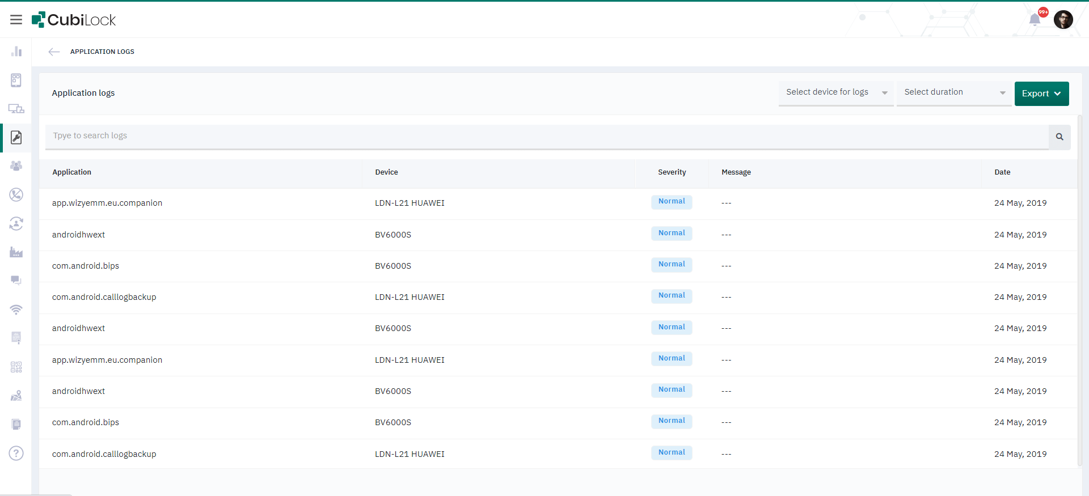The height and width of the screenshot is (496, 1089).
Task: Open the Wi-Fi sidebar icon
Action: (16, 310)
